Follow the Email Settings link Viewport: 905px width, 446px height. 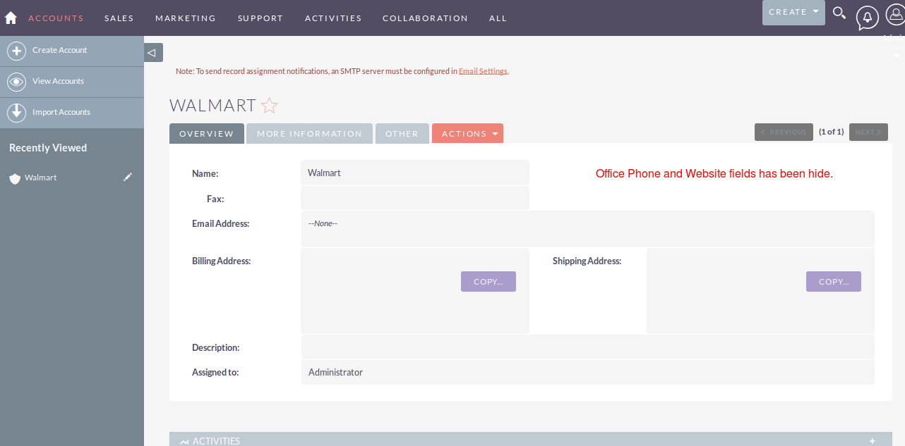pos(483,71)
